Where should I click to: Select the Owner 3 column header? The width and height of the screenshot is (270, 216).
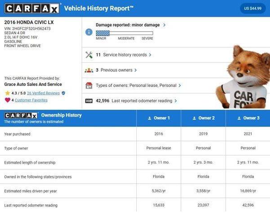tap(248, 118)
